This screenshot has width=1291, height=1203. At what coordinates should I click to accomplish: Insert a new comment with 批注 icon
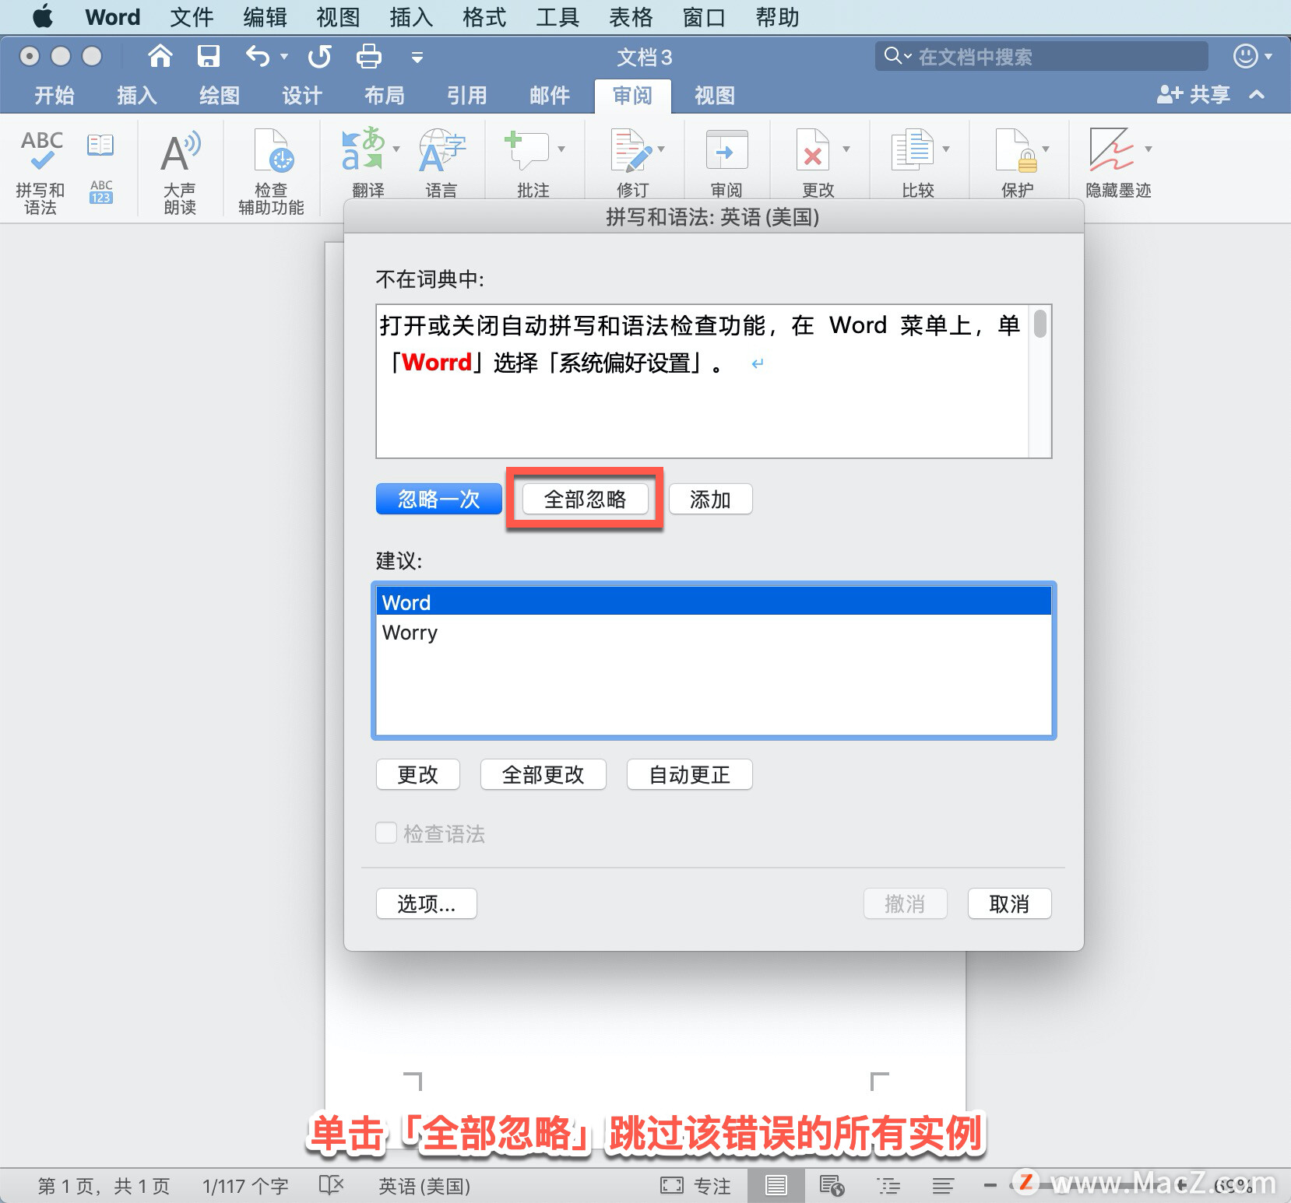(526, 149)
